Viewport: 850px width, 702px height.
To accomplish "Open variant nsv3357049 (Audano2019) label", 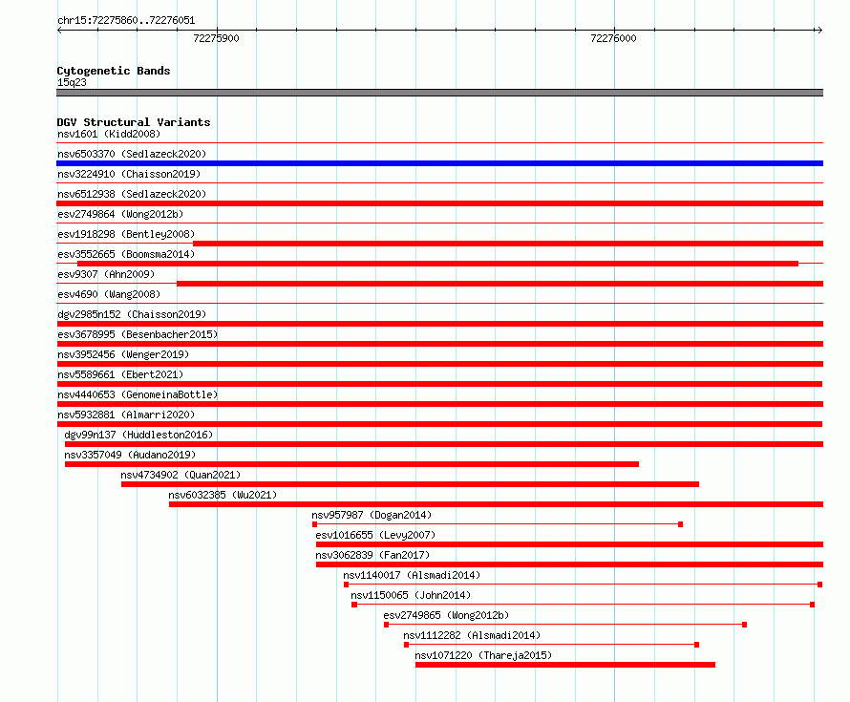I will [x=130, y=455].
